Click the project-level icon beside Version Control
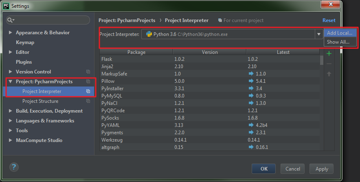The height and width of the screenshot is (182, 360). tap(88, 72)
